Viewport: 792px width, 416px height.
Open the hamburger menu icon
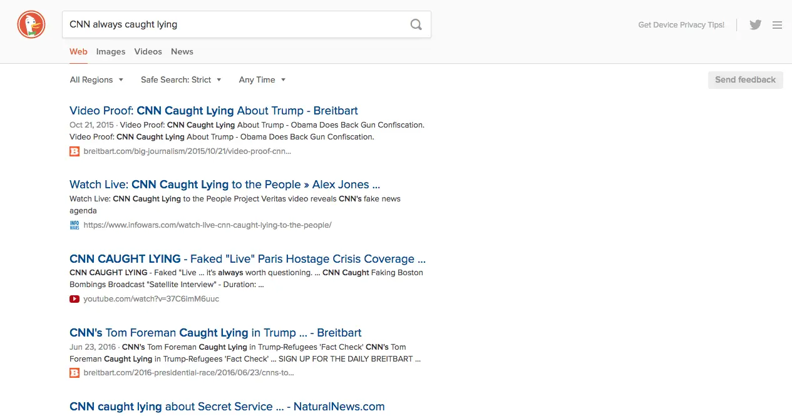tap(778, 25)
